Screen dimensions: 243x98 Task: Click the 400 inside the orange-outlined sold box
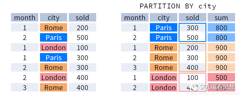point(193,67)
